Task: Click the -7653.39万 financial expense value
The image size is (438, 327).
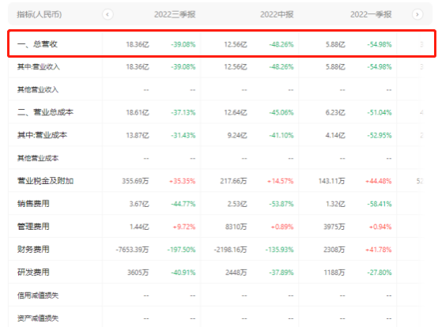Action: tap(132, 250)
